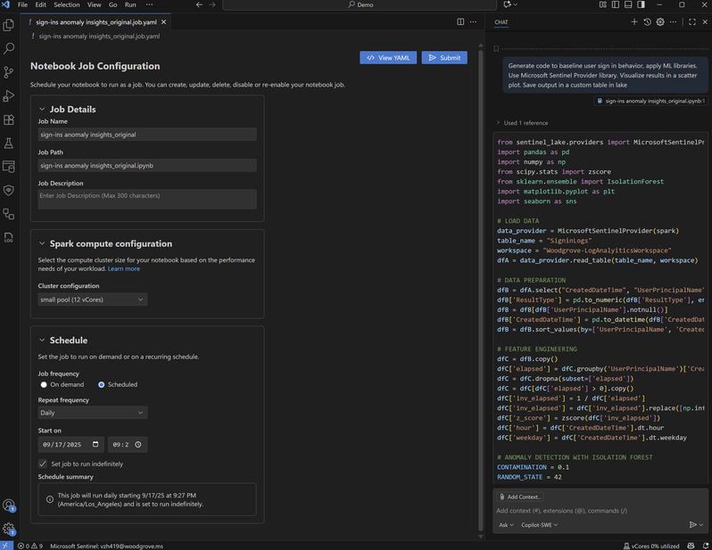Close the job.yaml editor tab
Viewport: 712px width, 550px height.
pos(163,21)
